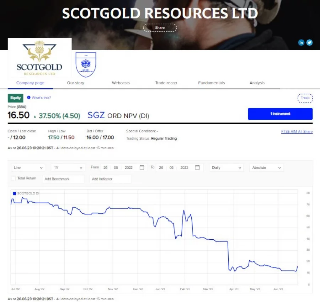Click the blue crest emblem next to logo
Image resolution: width=320 pixels, height=302 pixels.
pos(86,64)
